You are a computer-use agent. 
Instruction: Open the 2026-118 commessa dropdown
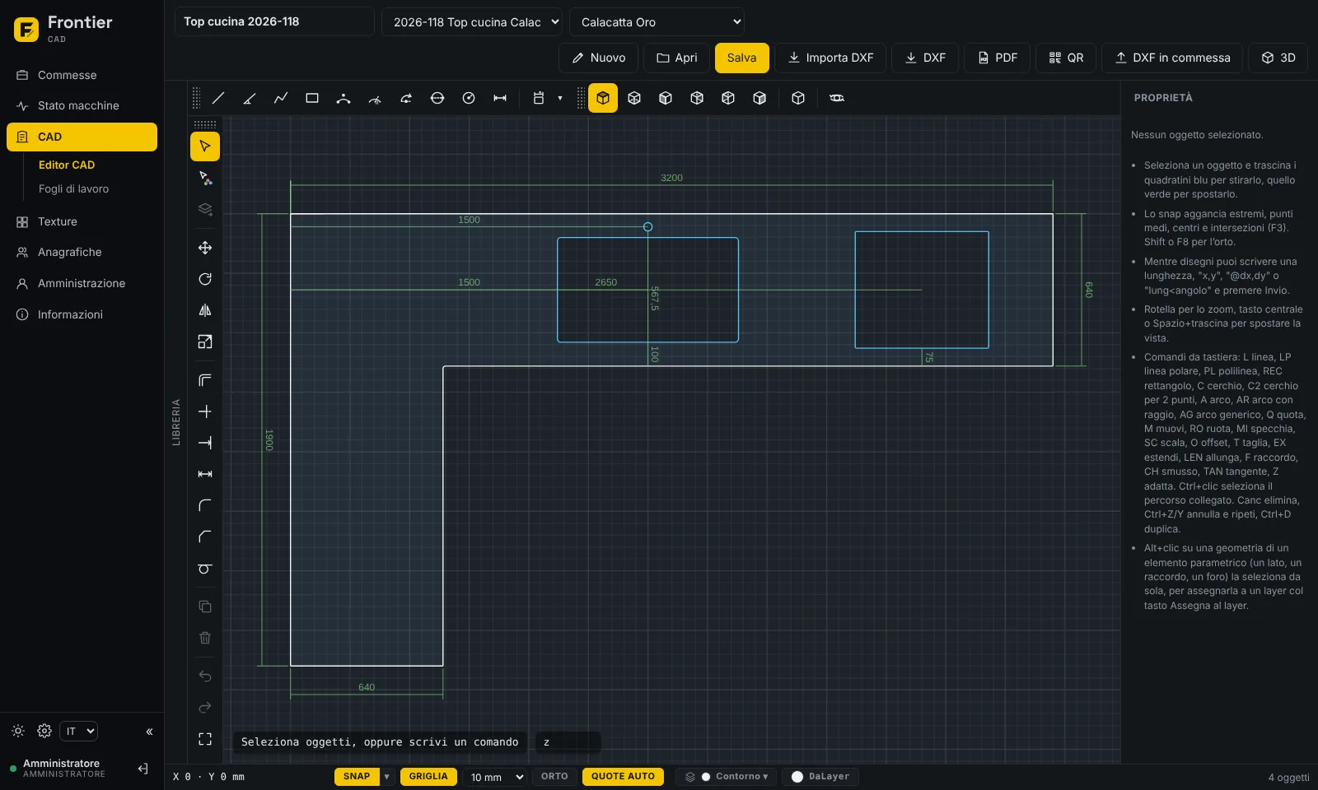point(472,22)
